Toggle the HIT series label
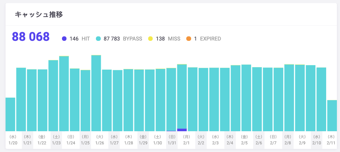 click(86, 39)
